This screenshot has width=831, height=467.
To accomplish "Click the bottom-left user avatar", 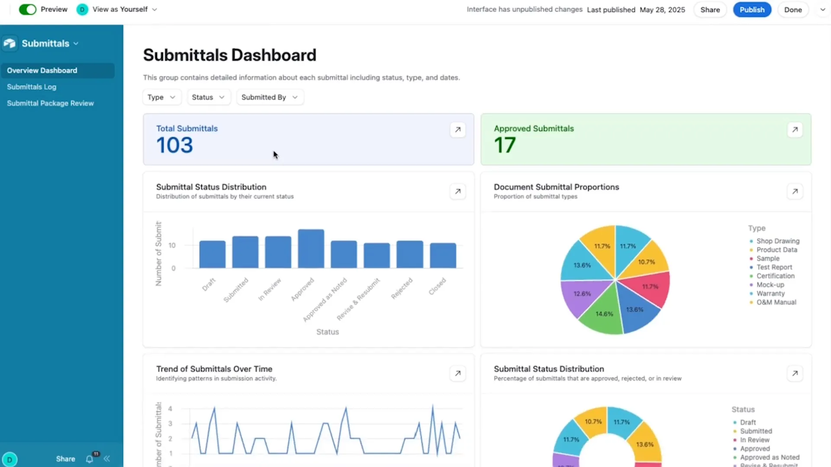I will pyautogui.click(x=10, y=459).
